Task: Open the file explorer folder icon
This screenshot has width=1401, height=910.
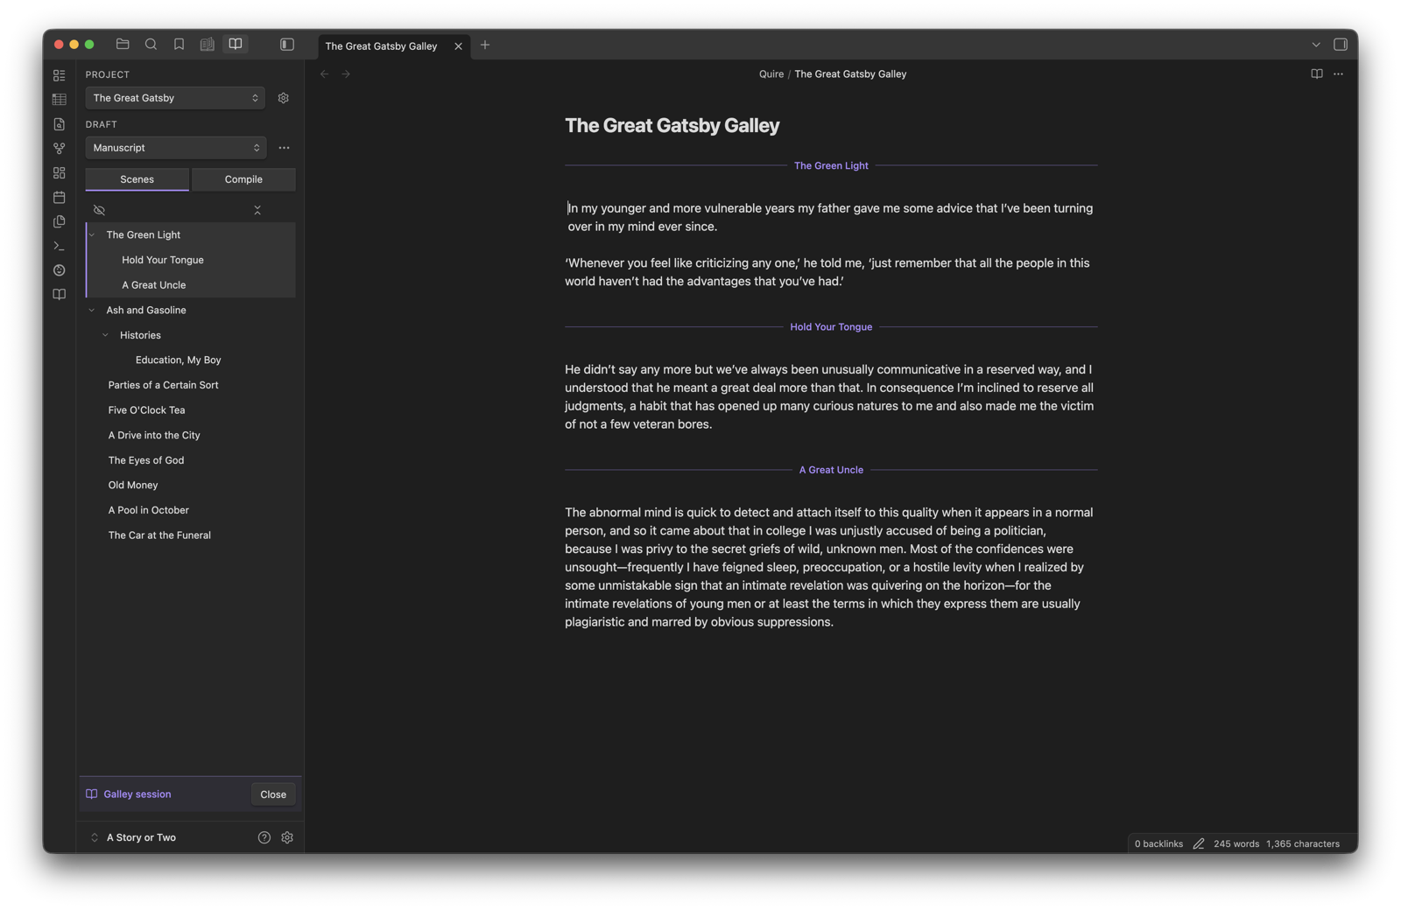Action: (123, 45)
